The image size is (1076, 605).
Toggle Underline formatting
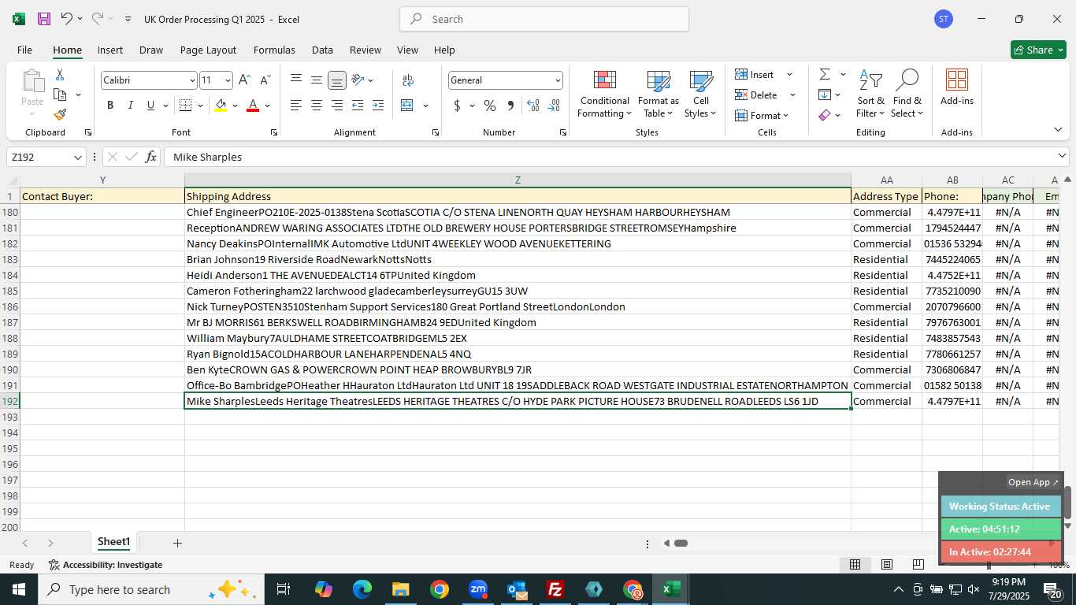click(x=150, y=106)
